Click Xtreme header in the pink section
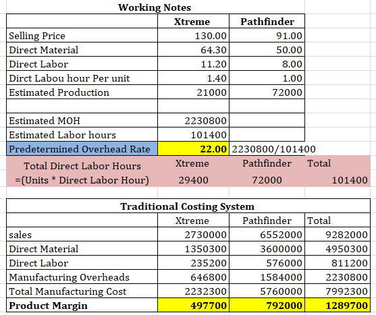376x315 pixels. click(192, 163)
